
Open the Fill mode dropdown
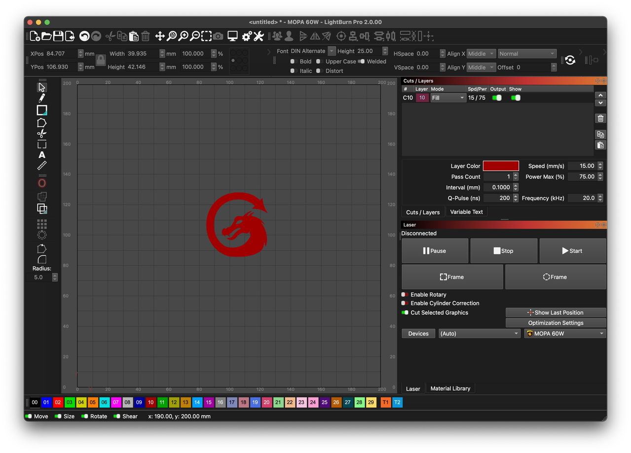pos(448,98)
